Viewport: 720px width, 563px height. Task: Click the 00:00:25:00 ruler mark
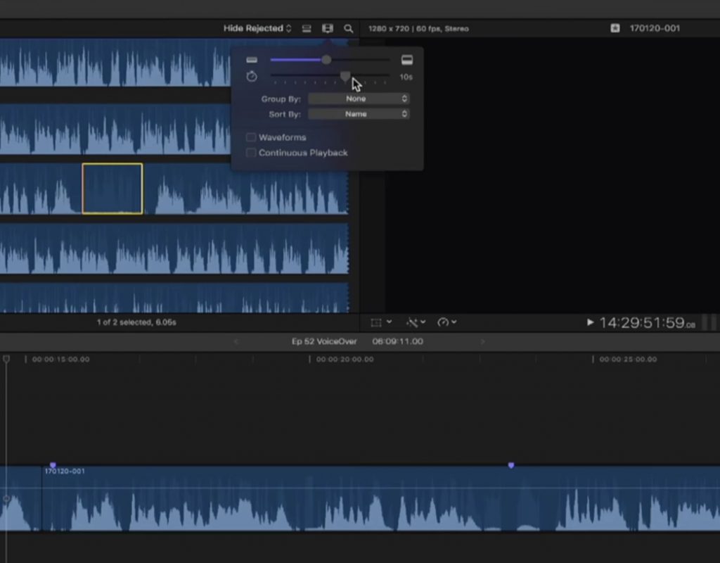628,360
